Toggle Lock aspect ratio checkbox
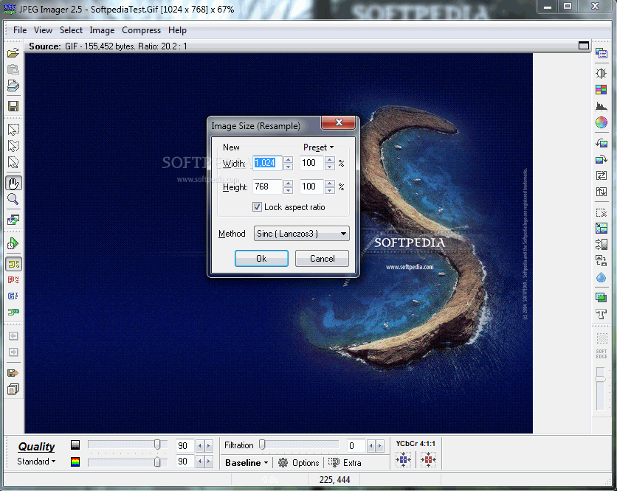 click(257, 206)
